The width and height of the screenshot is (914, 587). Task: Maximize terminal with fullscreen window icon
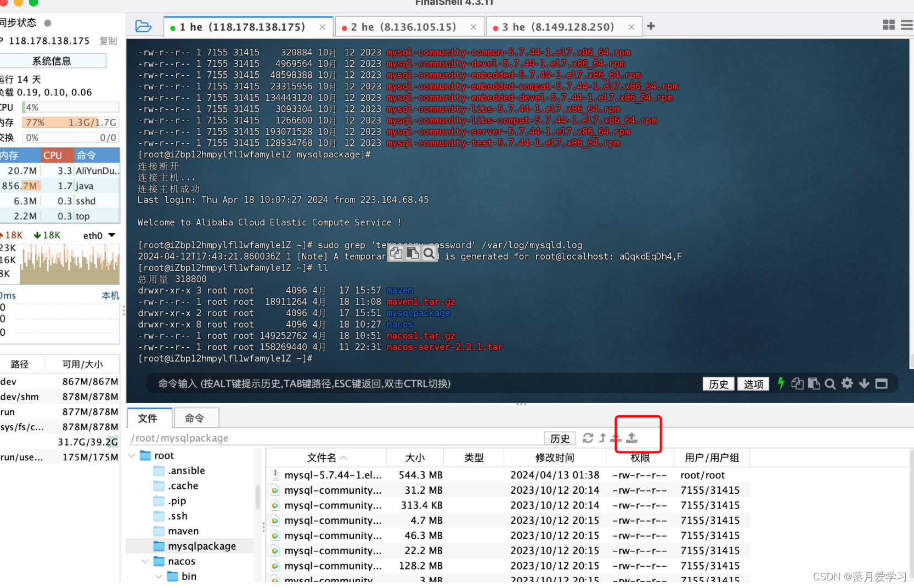pos(882,383)
